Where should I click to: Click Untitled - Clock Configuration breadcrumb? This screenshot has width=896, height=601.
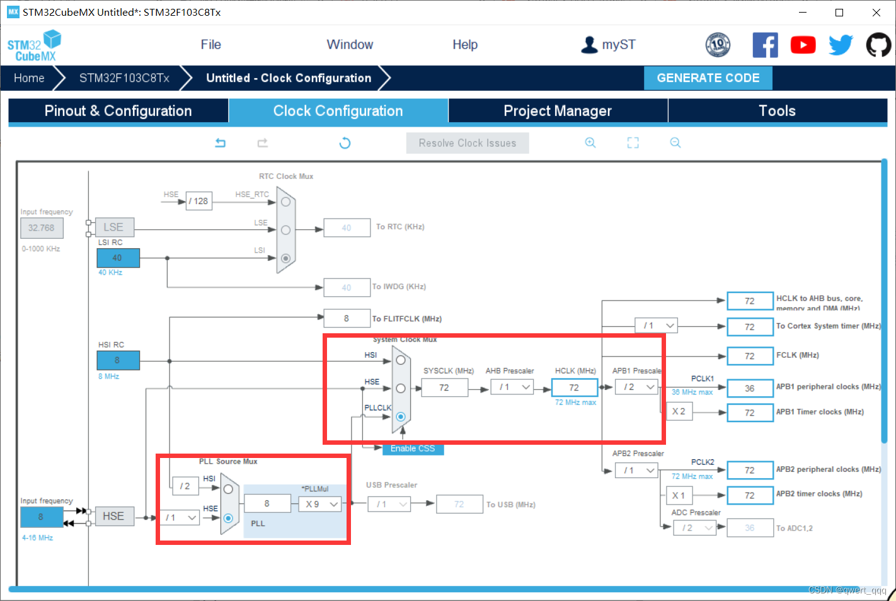(x=289, y=78)
